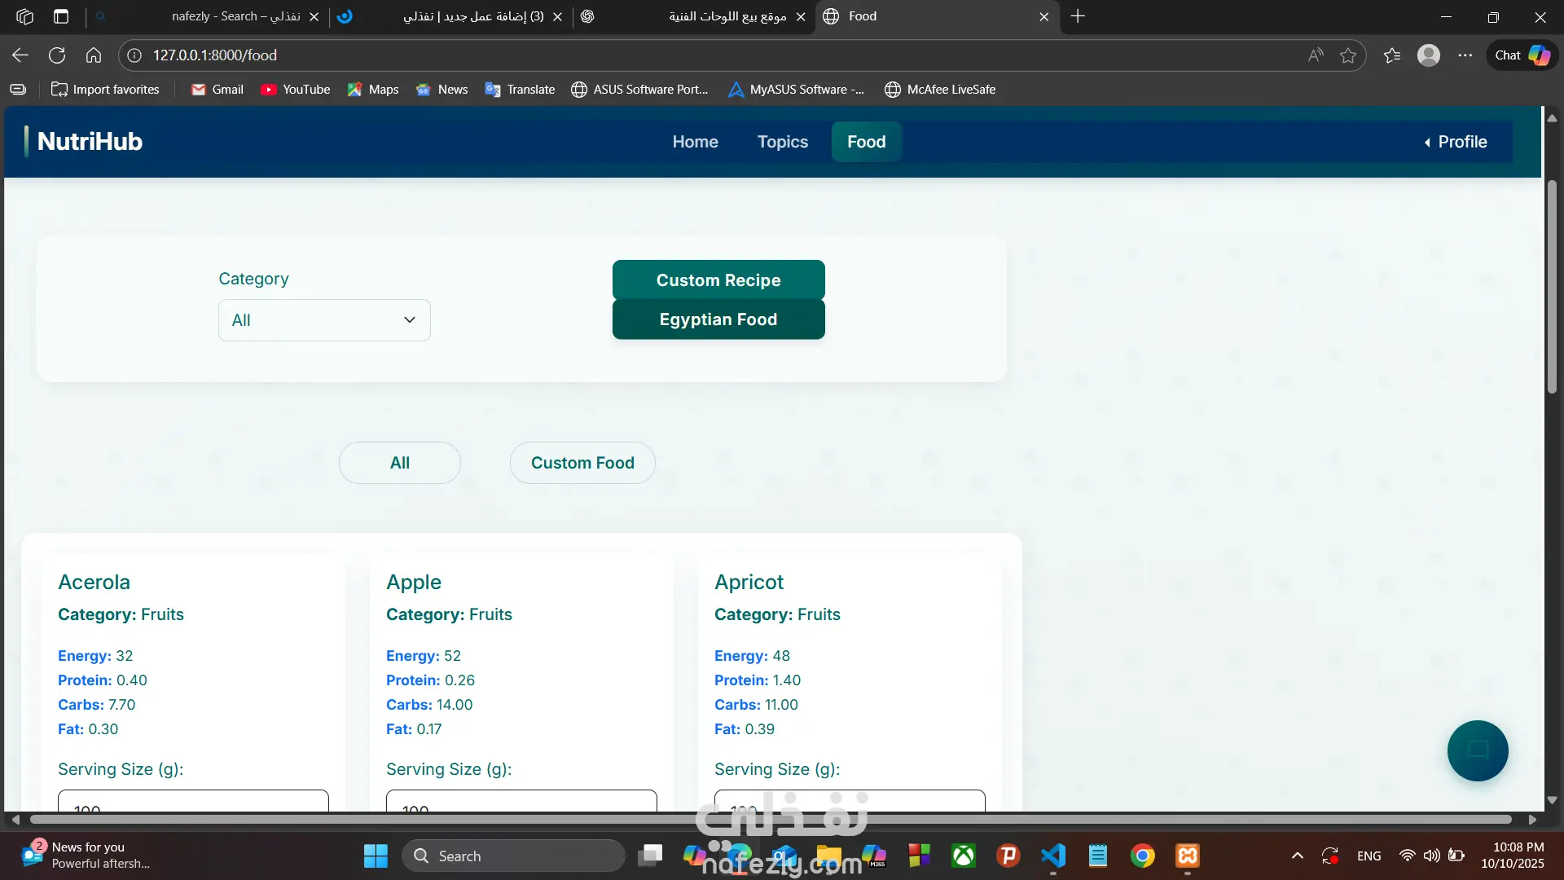Expand the Category dropdown showing All
Image resolution: width=1564 pixels, height=880 pixels.
click(x=324, y=320)
